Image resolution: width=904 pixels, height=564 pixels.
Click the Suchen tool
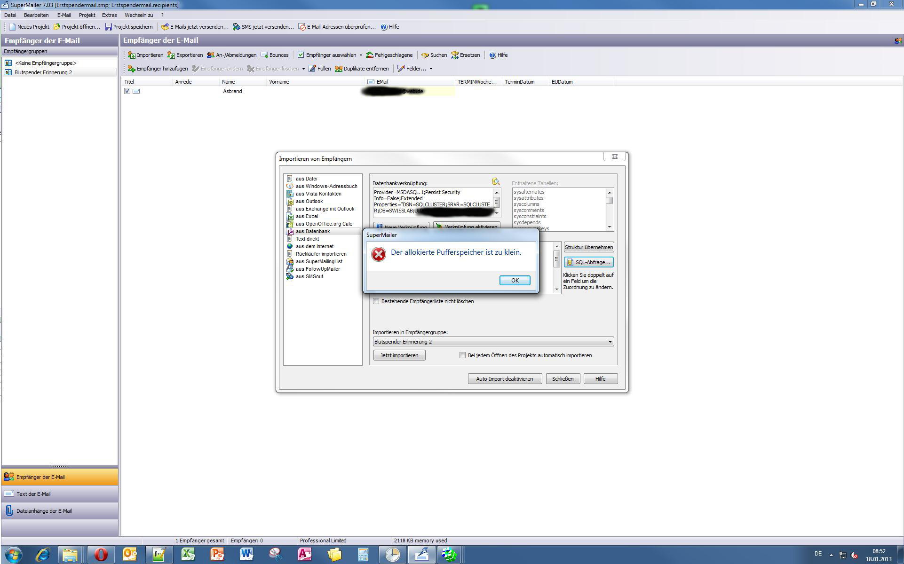pos(434,55)
